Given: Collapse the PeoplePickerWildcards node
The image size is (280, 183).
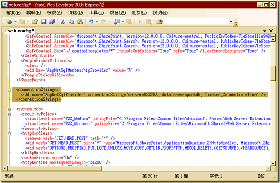Looking at the screenshot, I should [9, 61].
